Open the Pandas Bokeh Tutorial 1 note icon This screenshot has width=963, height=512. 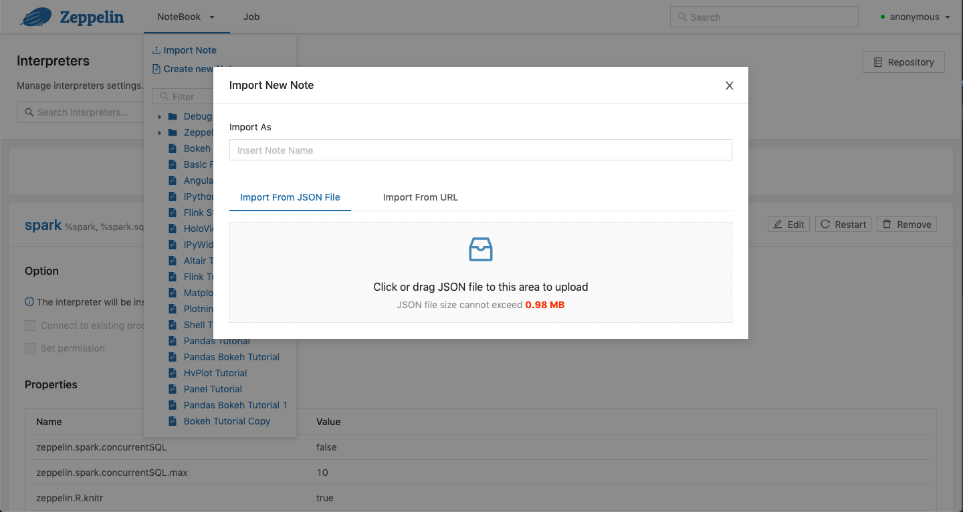point(173,405)
